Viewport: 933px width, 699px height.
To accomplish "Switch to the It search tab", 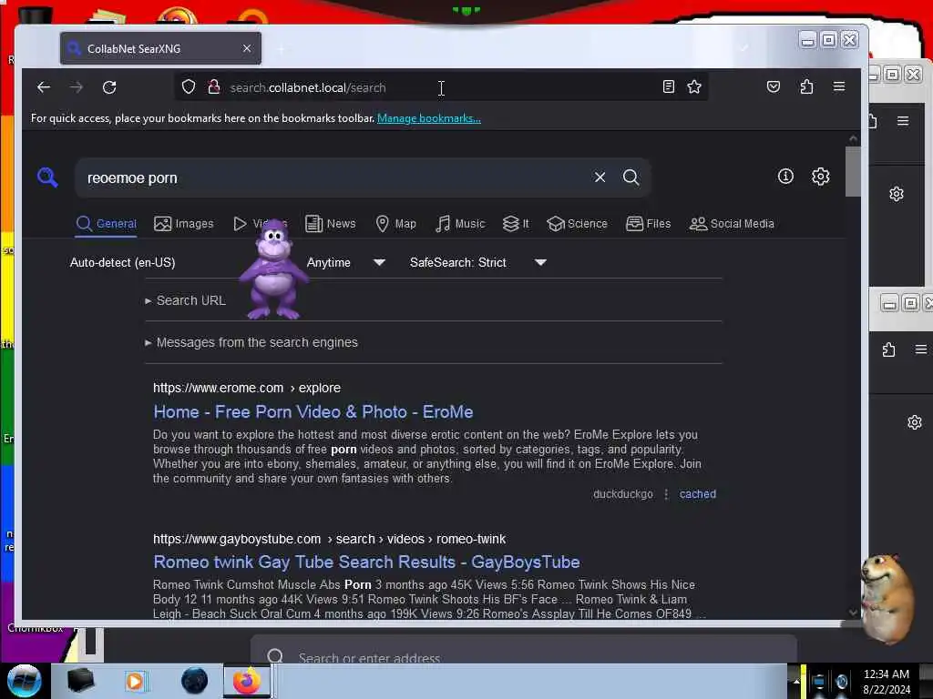I will (516, 224).
